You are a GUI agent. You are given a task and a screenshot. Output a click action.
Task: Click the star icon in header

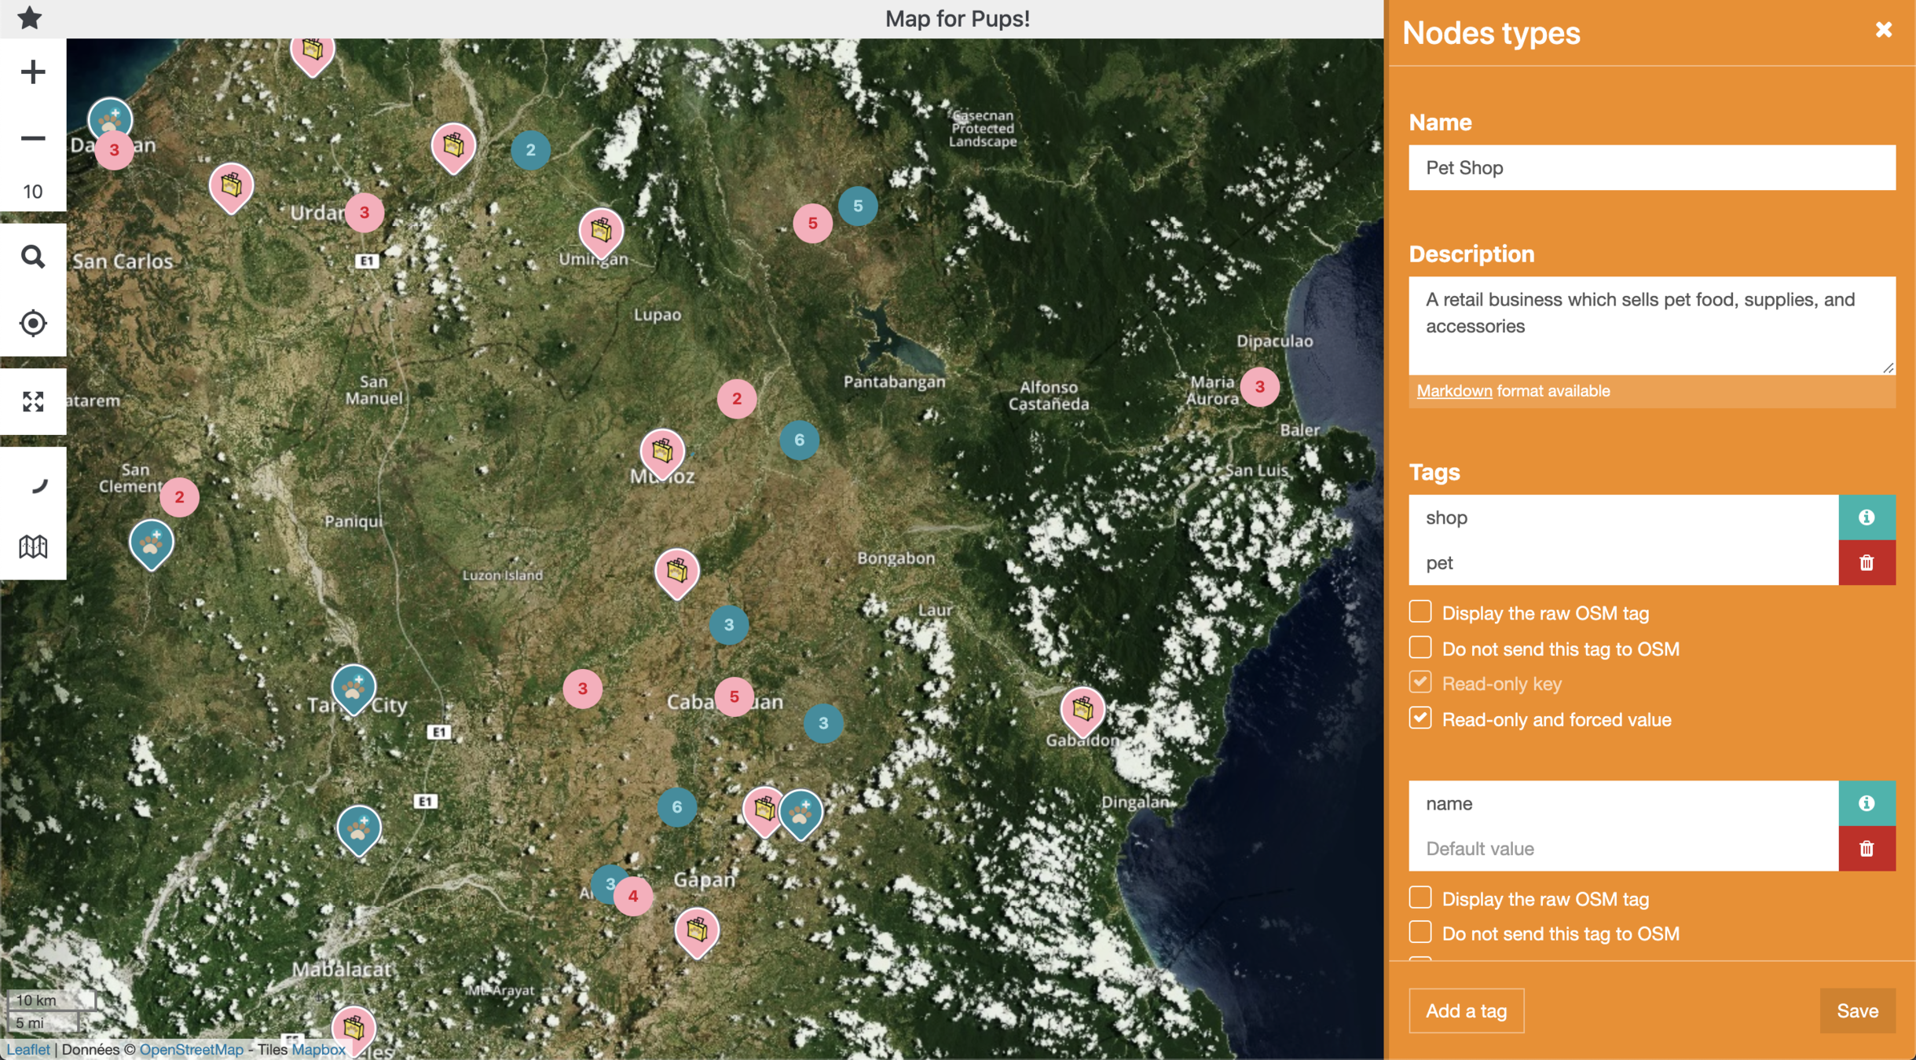coord(29,17)
